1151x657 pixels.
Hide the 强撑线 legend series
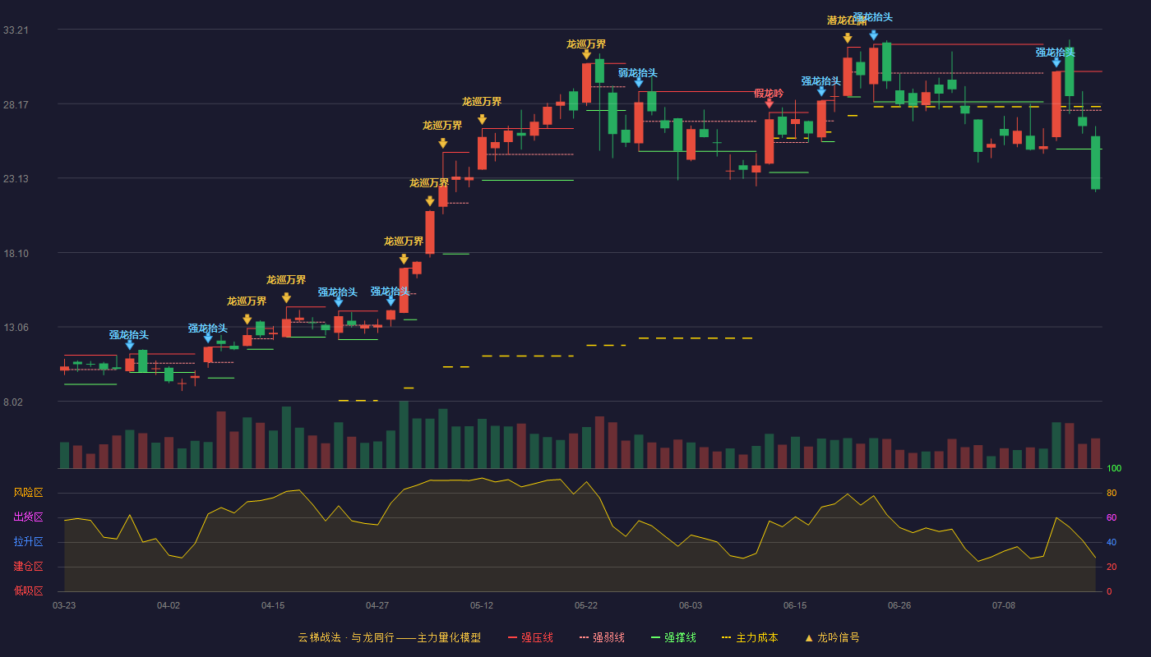(x=673, y=637)
